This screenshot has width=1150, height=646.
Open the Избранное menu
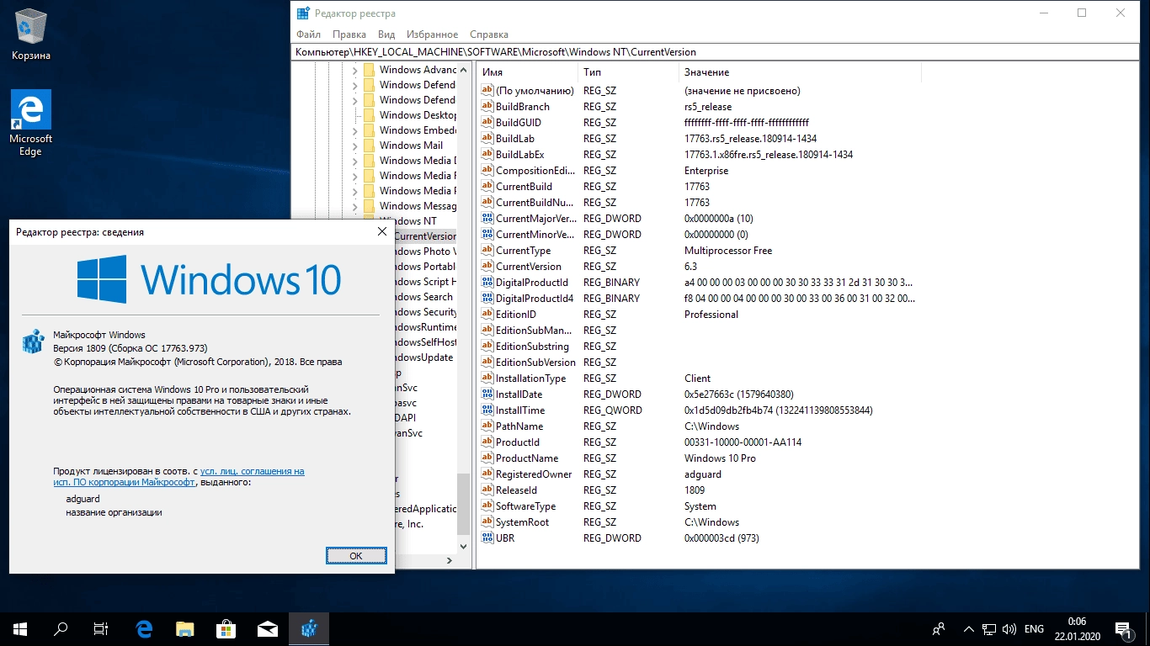[x=432, y=34]
